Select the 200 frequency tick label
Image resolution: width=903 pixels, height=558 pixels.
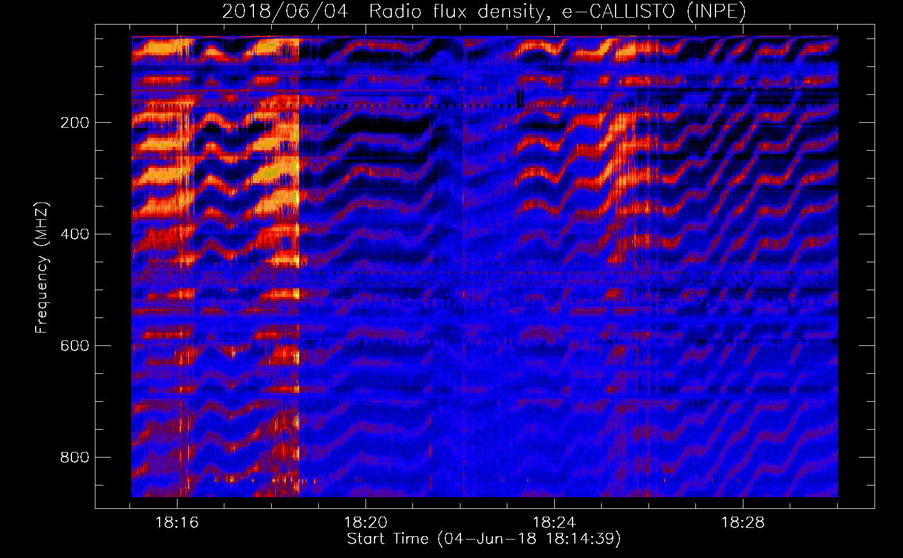coord(75,123)
